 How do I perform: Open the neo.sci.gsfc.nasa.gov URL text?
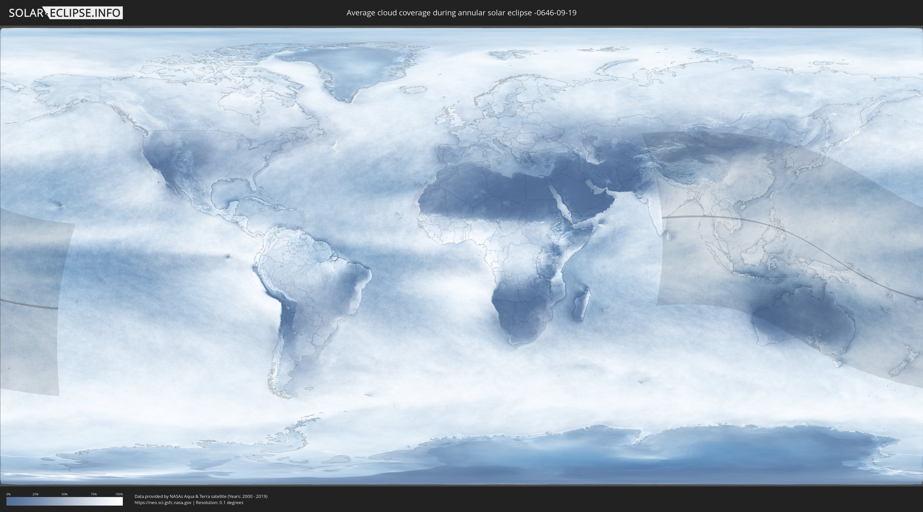tap(163, 503)
